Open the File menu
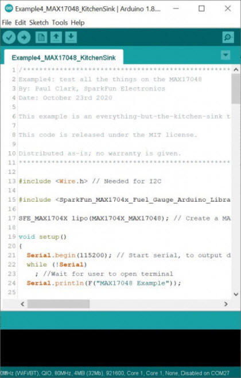This screenshot has height=378, width=241. coord(7,23)
